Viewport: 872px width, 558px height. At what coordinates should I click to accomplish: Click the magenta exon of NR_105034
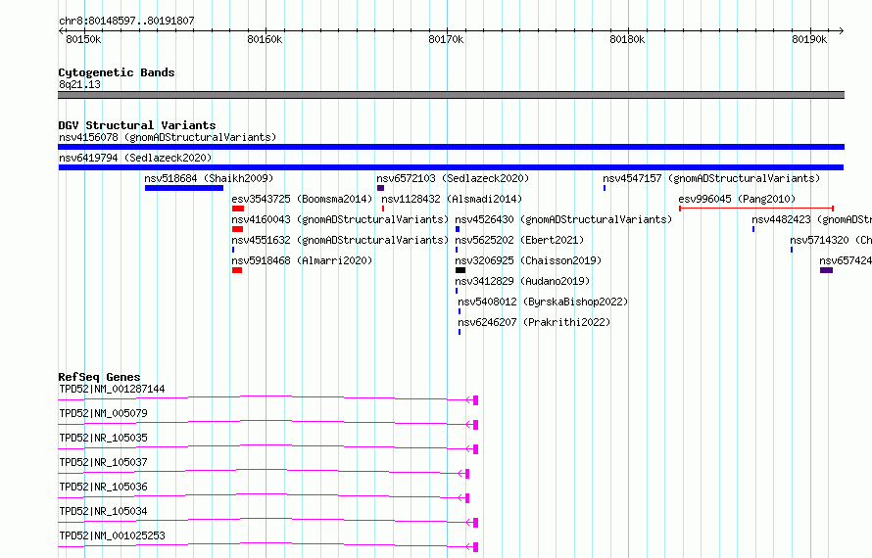[475, 523]
